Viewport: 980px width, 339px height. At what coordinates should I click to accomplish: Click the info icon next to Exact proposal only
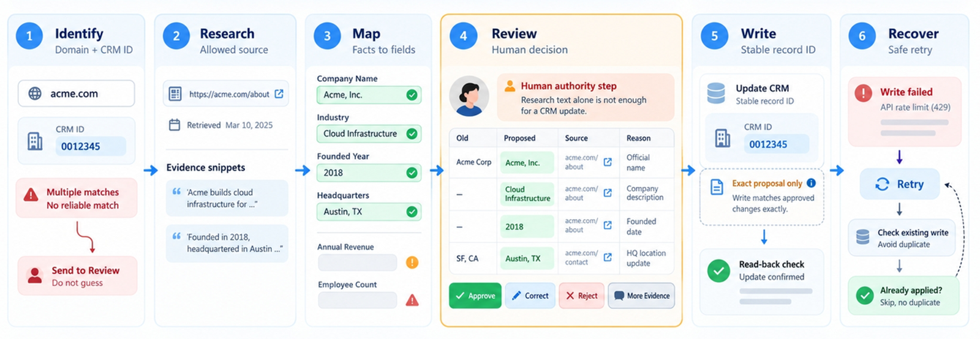(811, 183)
